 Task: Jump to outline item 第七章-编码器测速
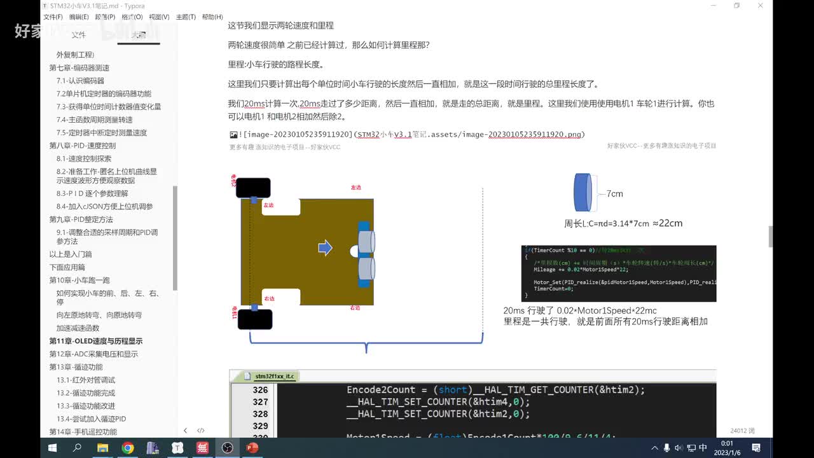pyautogui.click(x=79, y=67)
